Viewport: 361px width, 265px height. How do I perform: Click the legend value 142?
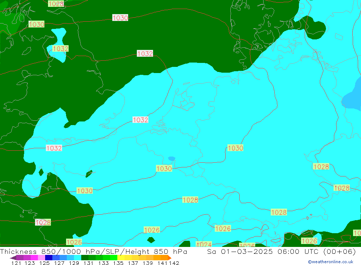tap(174, 263)
